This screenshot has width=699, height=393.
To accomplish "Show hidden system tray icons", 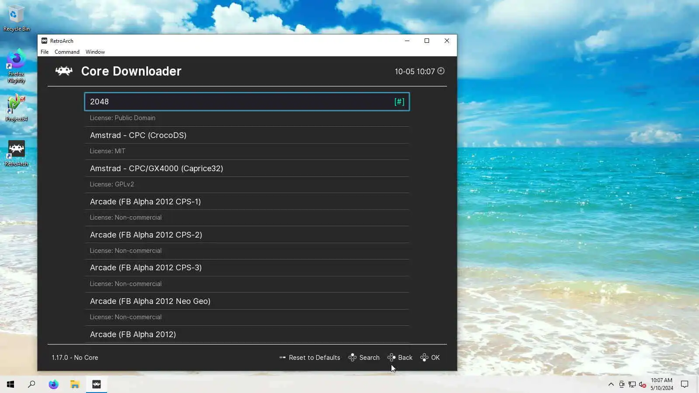I will (611, 384).
